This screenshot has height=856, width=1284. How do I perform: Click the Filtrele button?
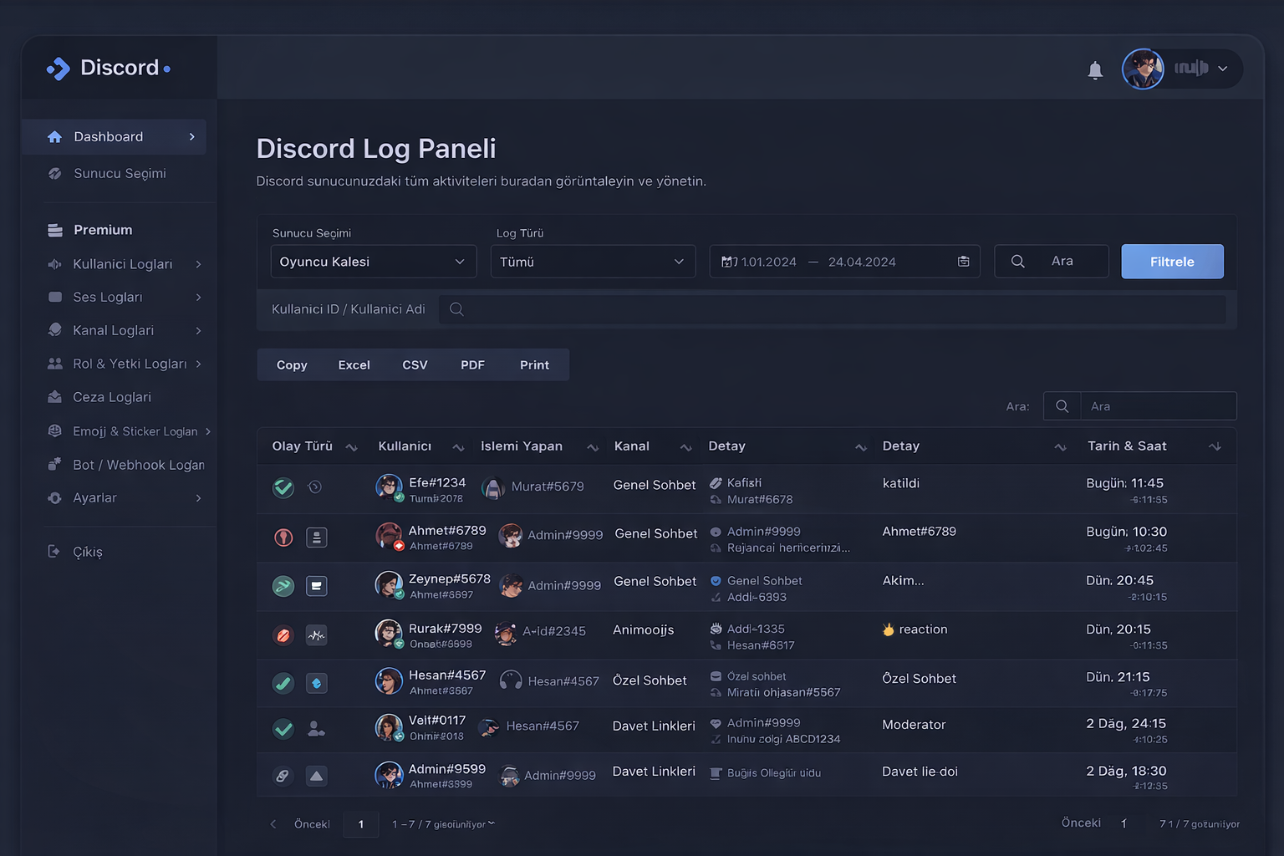tap(1172, 262)
